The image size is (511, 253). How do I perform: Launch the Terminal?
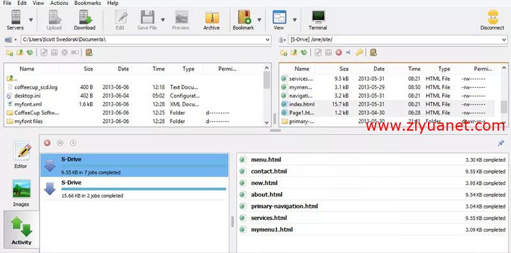[317, 20]
